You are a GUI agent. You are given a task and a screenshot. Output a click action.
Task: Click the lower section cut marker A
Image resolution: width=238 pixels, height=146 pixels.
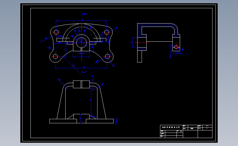coord(84,72)
